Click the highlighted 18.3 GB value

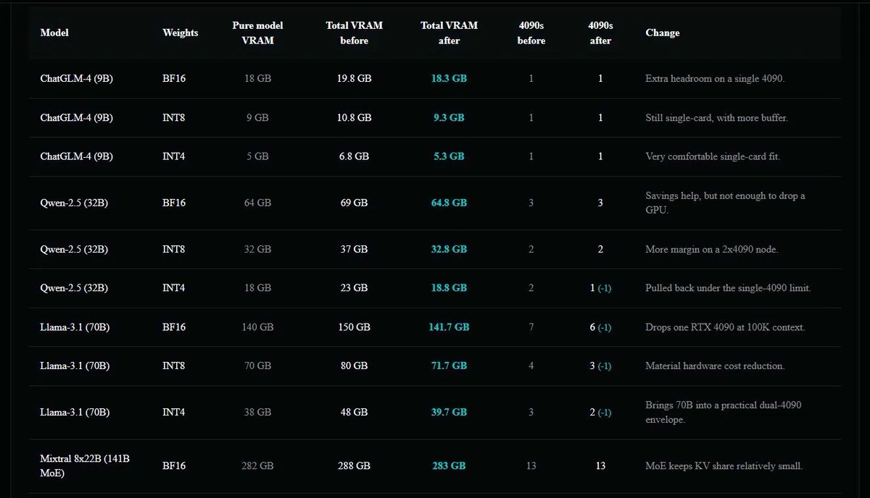click(x=449, y=78)
